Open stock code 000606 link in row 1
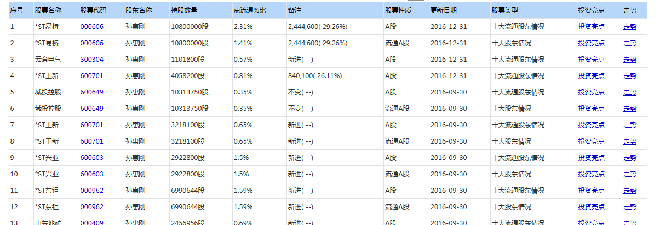660x225 pixels. 91,26
